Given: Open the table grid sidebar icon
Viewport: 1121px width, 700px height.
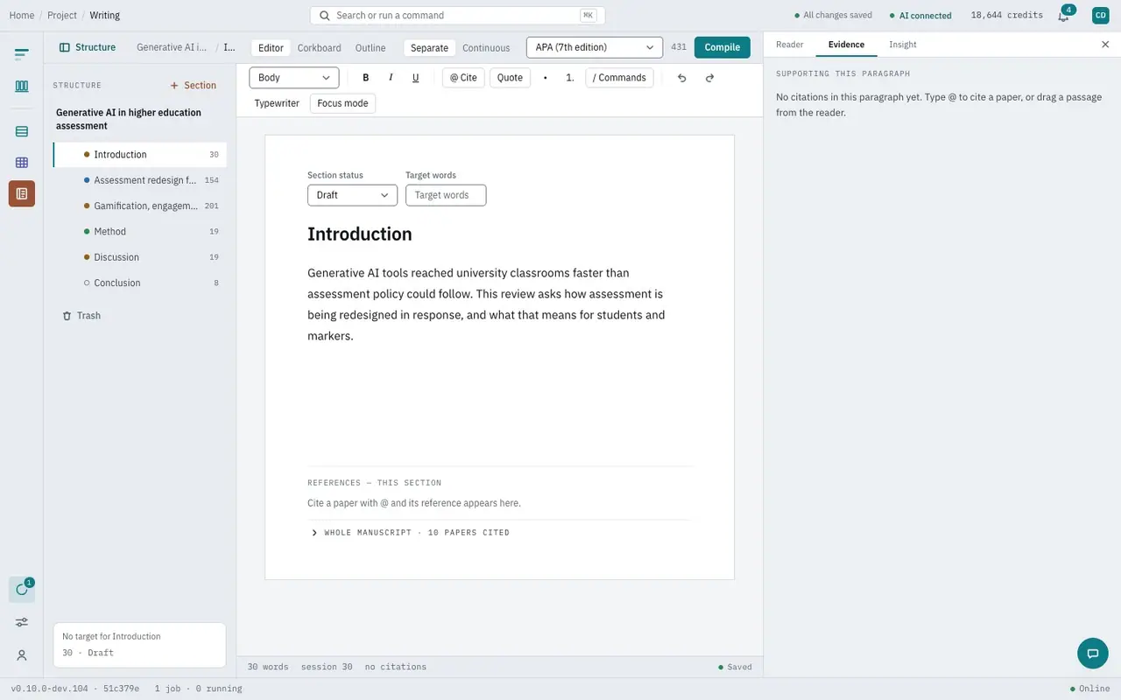Looking at the screenshot, I should coord(22,163).
